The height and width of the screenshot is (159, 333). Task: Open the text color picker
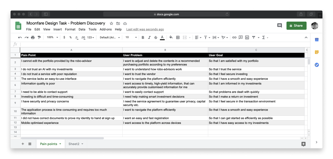[x=162, y=37]
